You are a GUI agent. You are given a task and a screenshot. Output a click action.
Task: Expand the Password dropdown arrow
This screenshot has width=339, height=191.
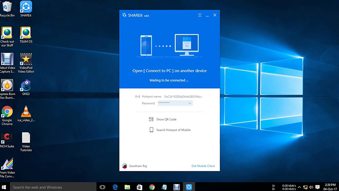(189, 103)
